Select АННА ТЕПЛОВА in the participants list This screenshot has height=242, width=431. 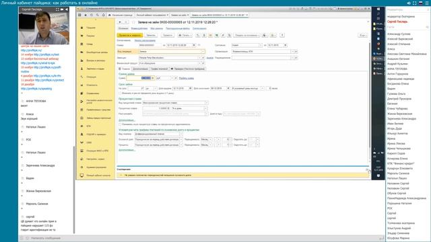click(x=397, y=69)
